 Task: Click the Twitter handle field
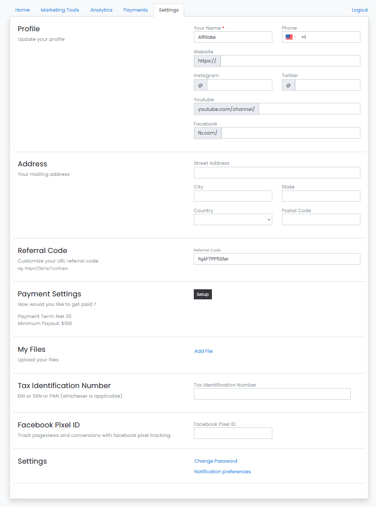point(327,85)
